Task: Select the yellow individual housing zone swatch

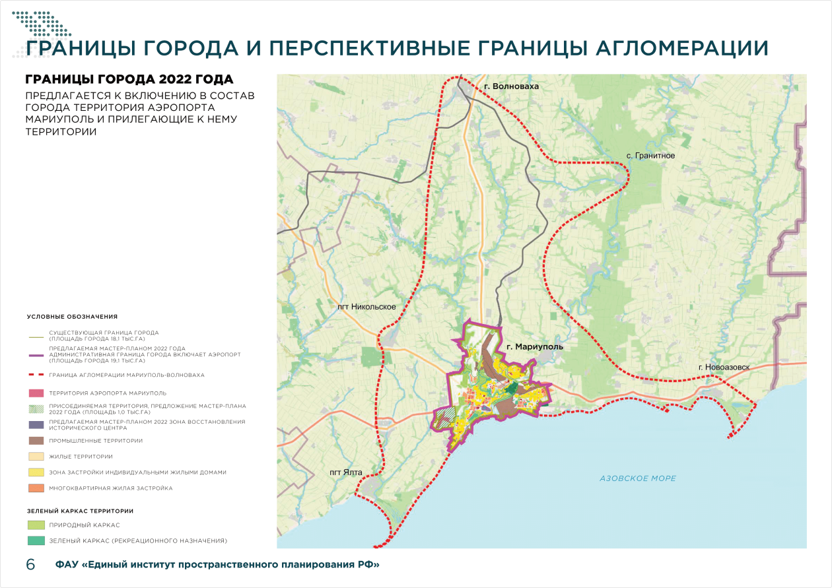Action: point(36,472)
